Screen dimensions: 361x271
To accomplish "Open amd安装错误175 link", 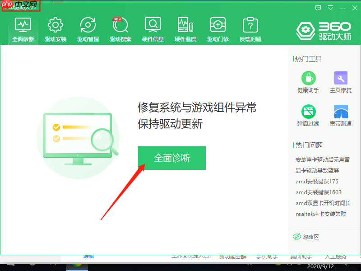I will [x=317, y=182].
